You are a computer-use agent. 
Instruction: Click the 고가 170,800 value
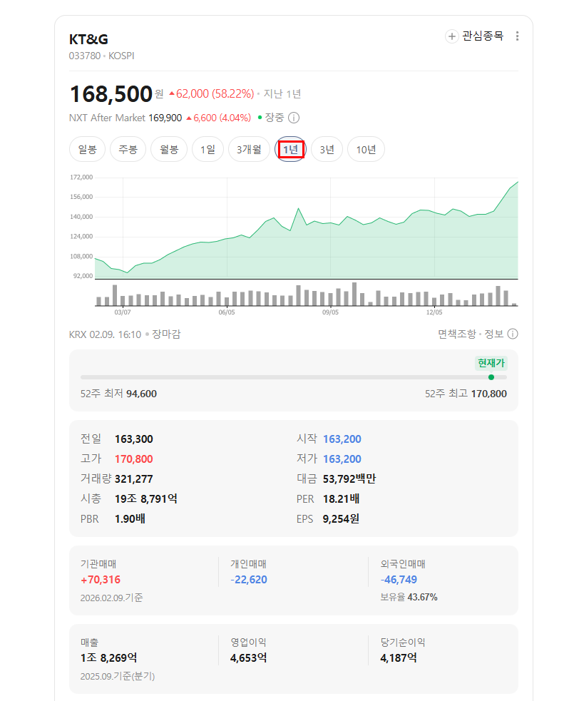[133, 459]
